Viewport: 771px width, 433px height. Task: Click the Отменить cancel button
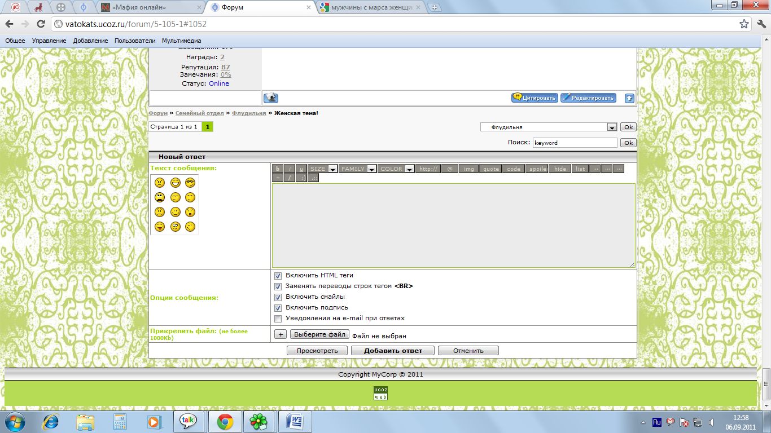tap(468, 351)
